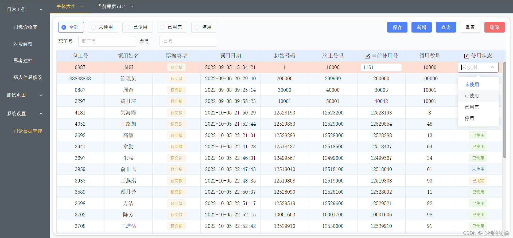The image size is (513, 238).
Task: Collapse the 系统设置 sidebar group
Action: click(25, 114)
